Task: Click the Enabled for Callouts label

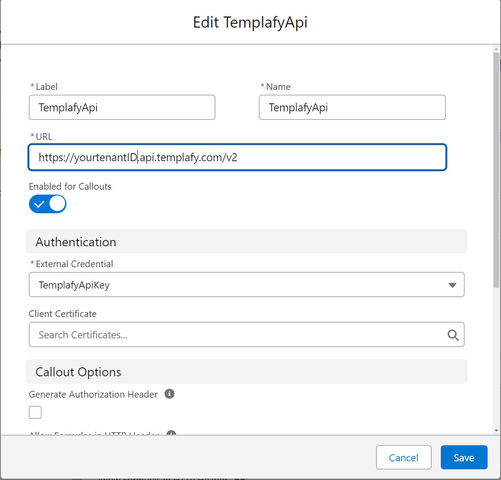Action: tap(70, 187)
